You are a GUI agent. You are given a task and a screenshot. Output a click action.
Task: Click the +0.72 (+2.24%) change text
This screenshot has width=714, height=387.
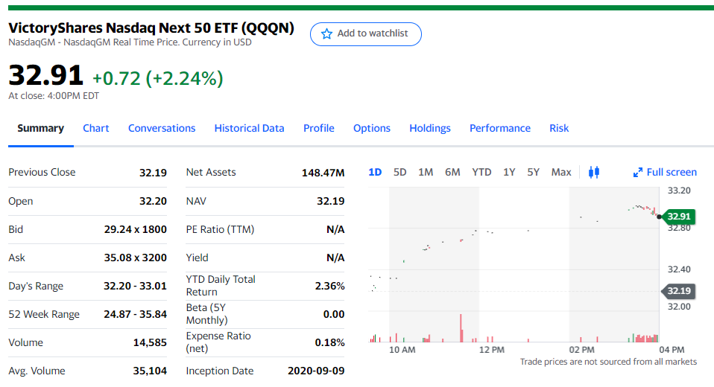(157, 78)
